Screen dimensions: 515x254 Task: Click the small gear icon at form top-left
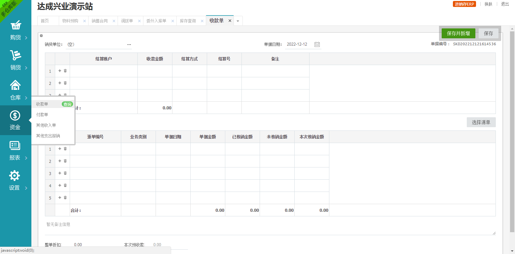[x=41, y=36]
